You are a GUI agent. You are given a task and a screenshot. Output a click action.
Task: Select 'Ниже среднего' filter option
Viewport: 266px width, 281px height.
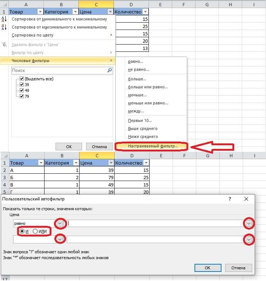[143, 136]
